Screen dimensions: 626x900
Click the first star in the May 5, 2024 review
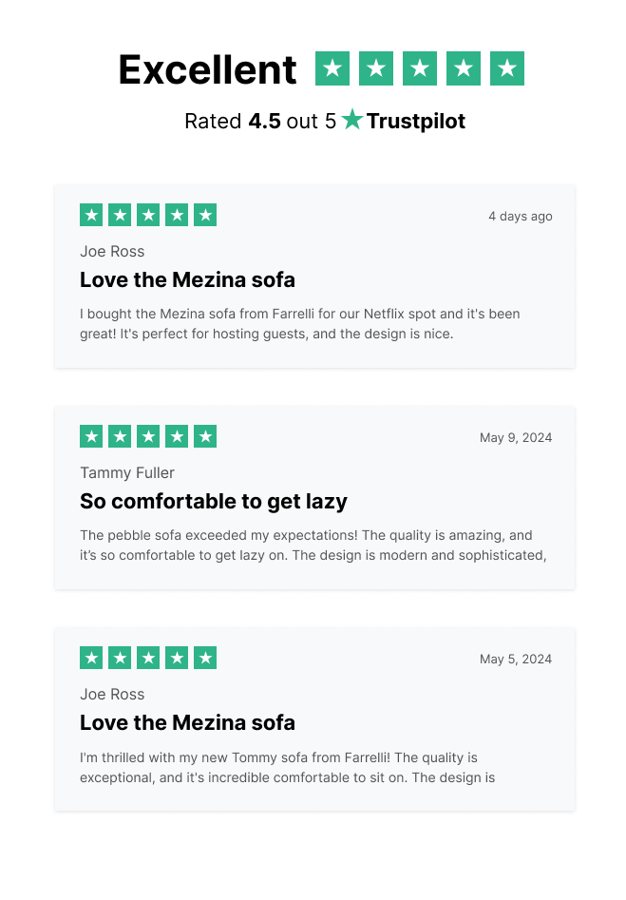click(91, 658)
